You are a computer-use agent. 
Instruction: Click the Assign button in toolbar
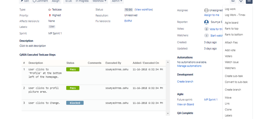click(x=55, y=1)
